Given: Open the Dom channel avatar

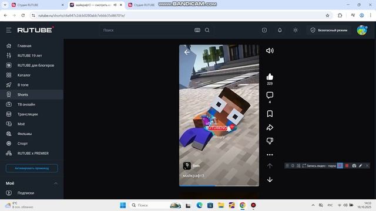Looking at the screenshot, I should pos(187,165).
